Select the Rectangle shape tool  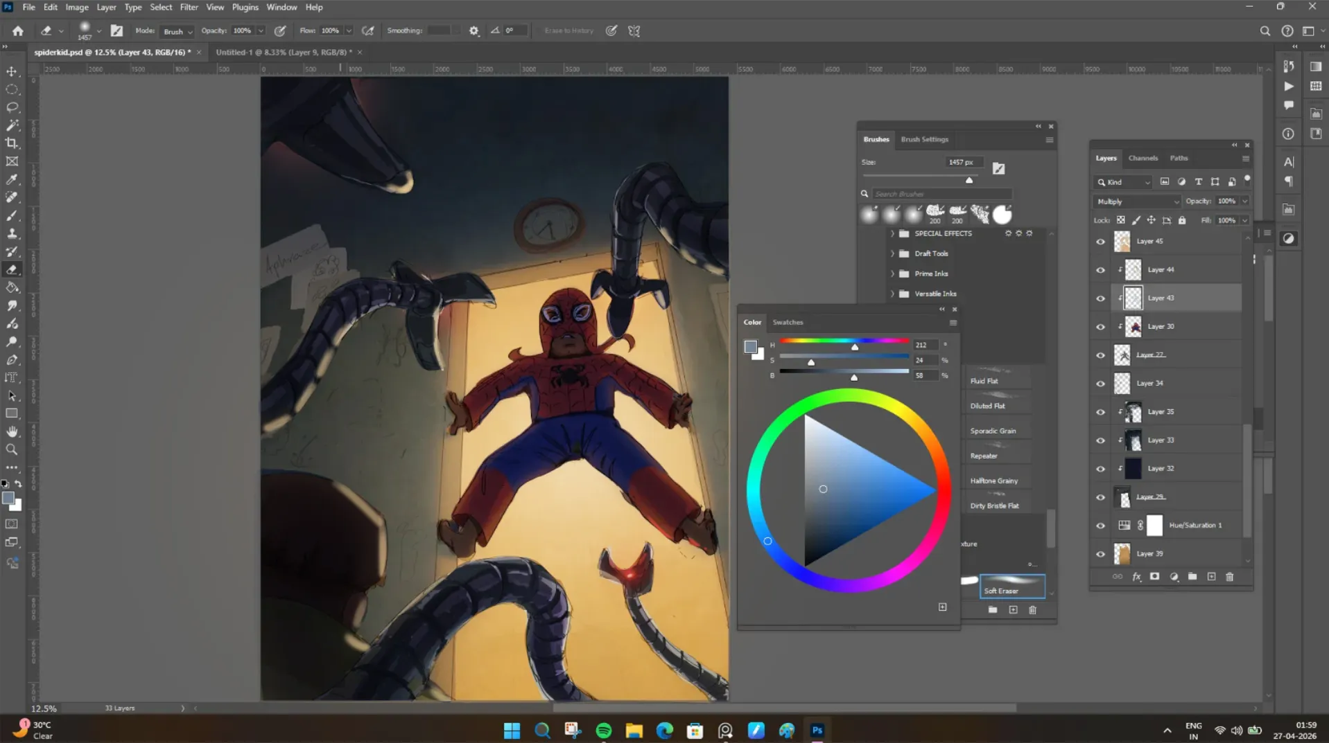pos(12,413)
